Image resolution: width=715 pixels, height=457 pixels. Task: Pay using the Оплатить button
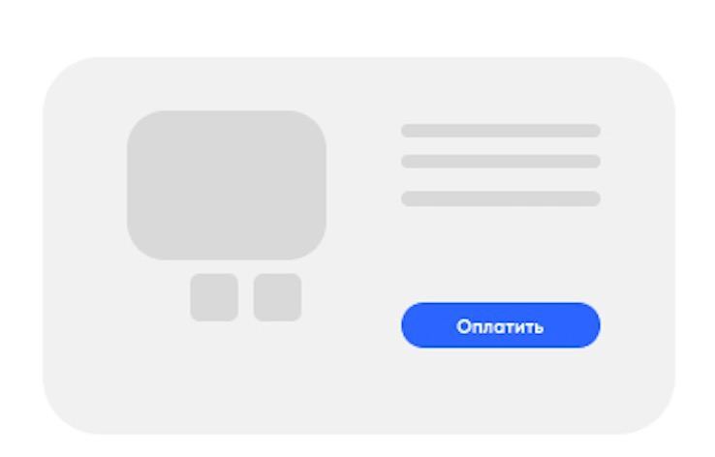(x=501, y=325)
